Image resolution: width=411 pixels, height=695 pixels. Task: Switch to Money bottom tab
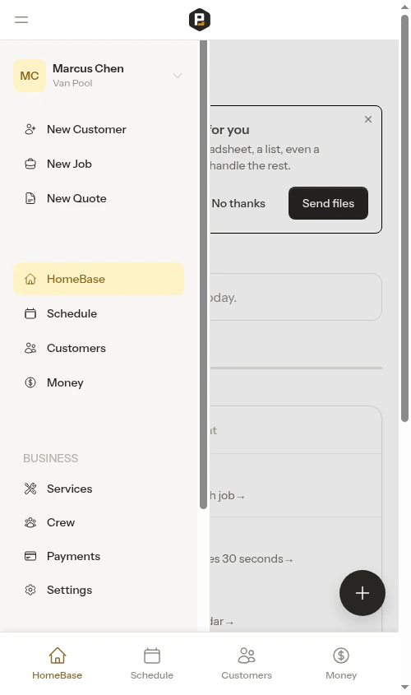point(341,663)
